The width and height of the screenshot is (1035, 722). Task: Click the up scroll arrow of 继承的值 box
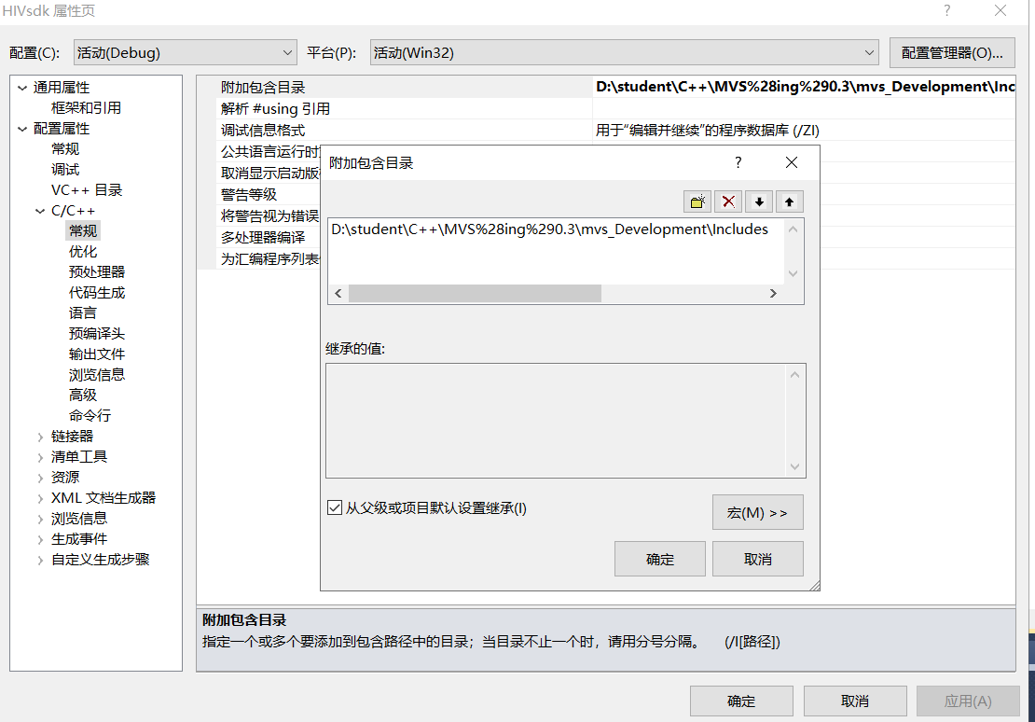794,375
